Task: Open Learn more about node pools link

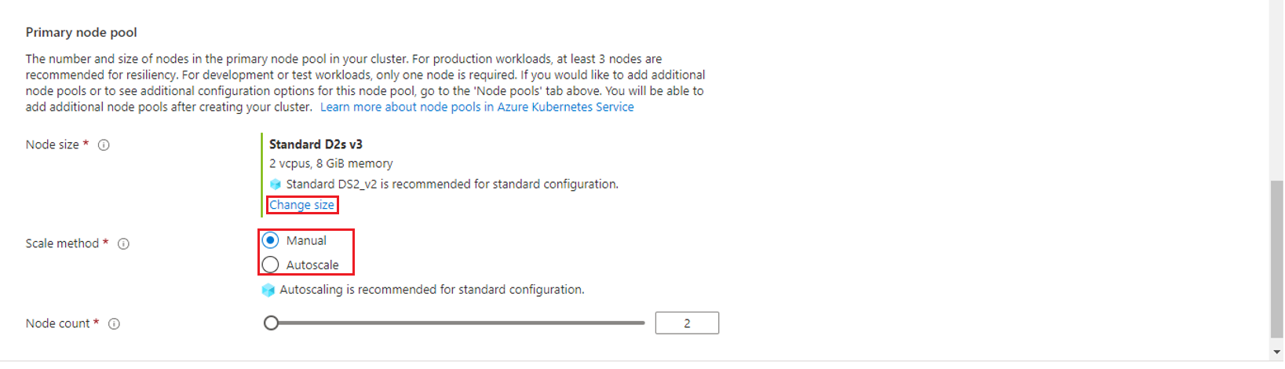Action: coord(476,108)
